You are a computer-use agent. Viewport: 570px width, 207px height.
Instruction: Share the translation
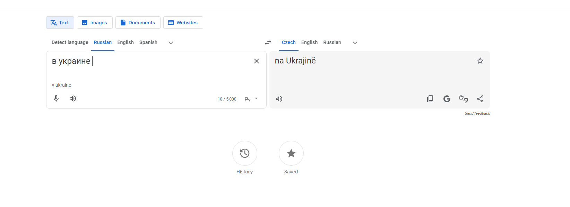click(x=480, y=99)
